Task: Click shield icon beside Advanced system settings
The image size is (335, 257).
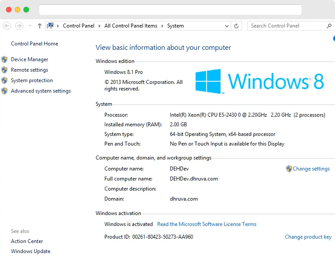Action: [x=4, y=91]
